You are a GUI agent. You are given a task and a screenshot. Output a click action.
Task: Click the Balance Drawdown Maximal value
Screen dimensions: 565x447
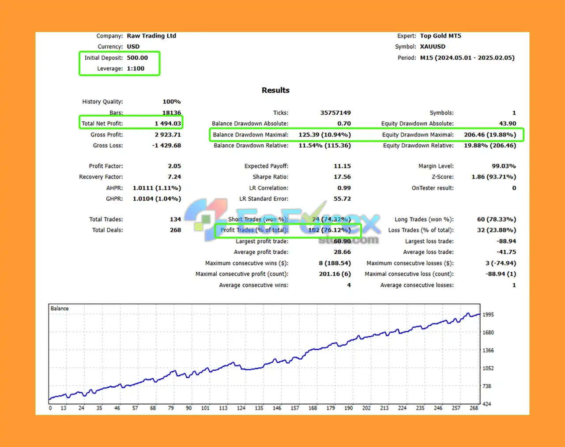coord(324,135)
